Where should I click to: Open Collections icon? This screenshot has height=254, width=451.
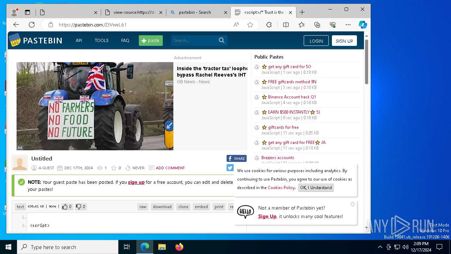point(317,25)
